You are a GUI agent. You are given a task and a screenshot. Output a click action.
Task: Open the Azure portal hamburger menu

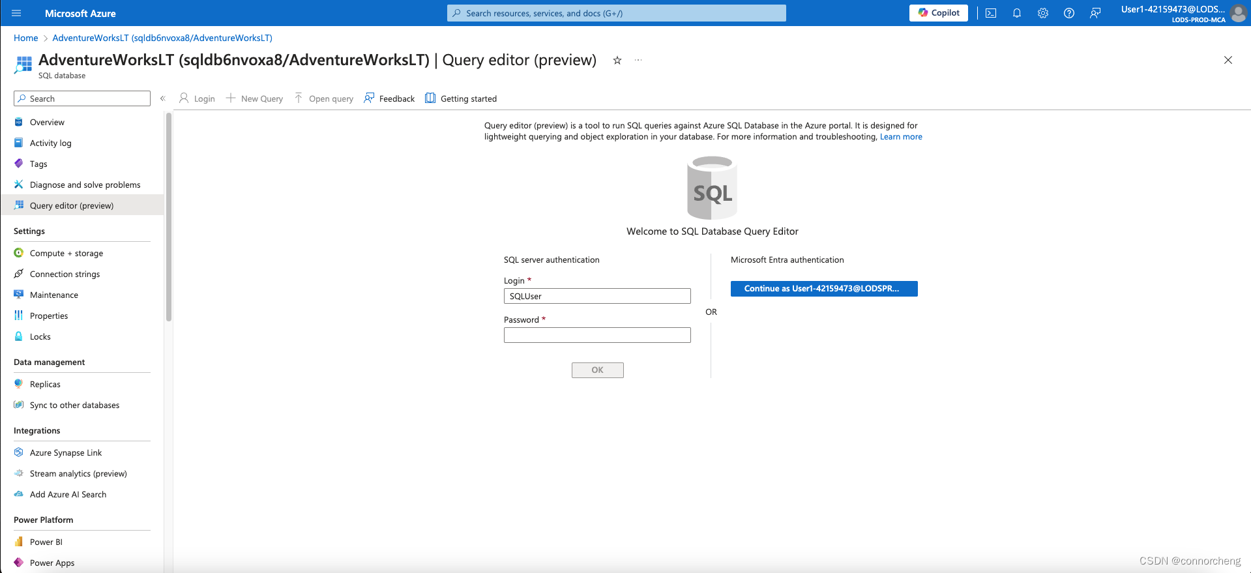click(16, 13)
